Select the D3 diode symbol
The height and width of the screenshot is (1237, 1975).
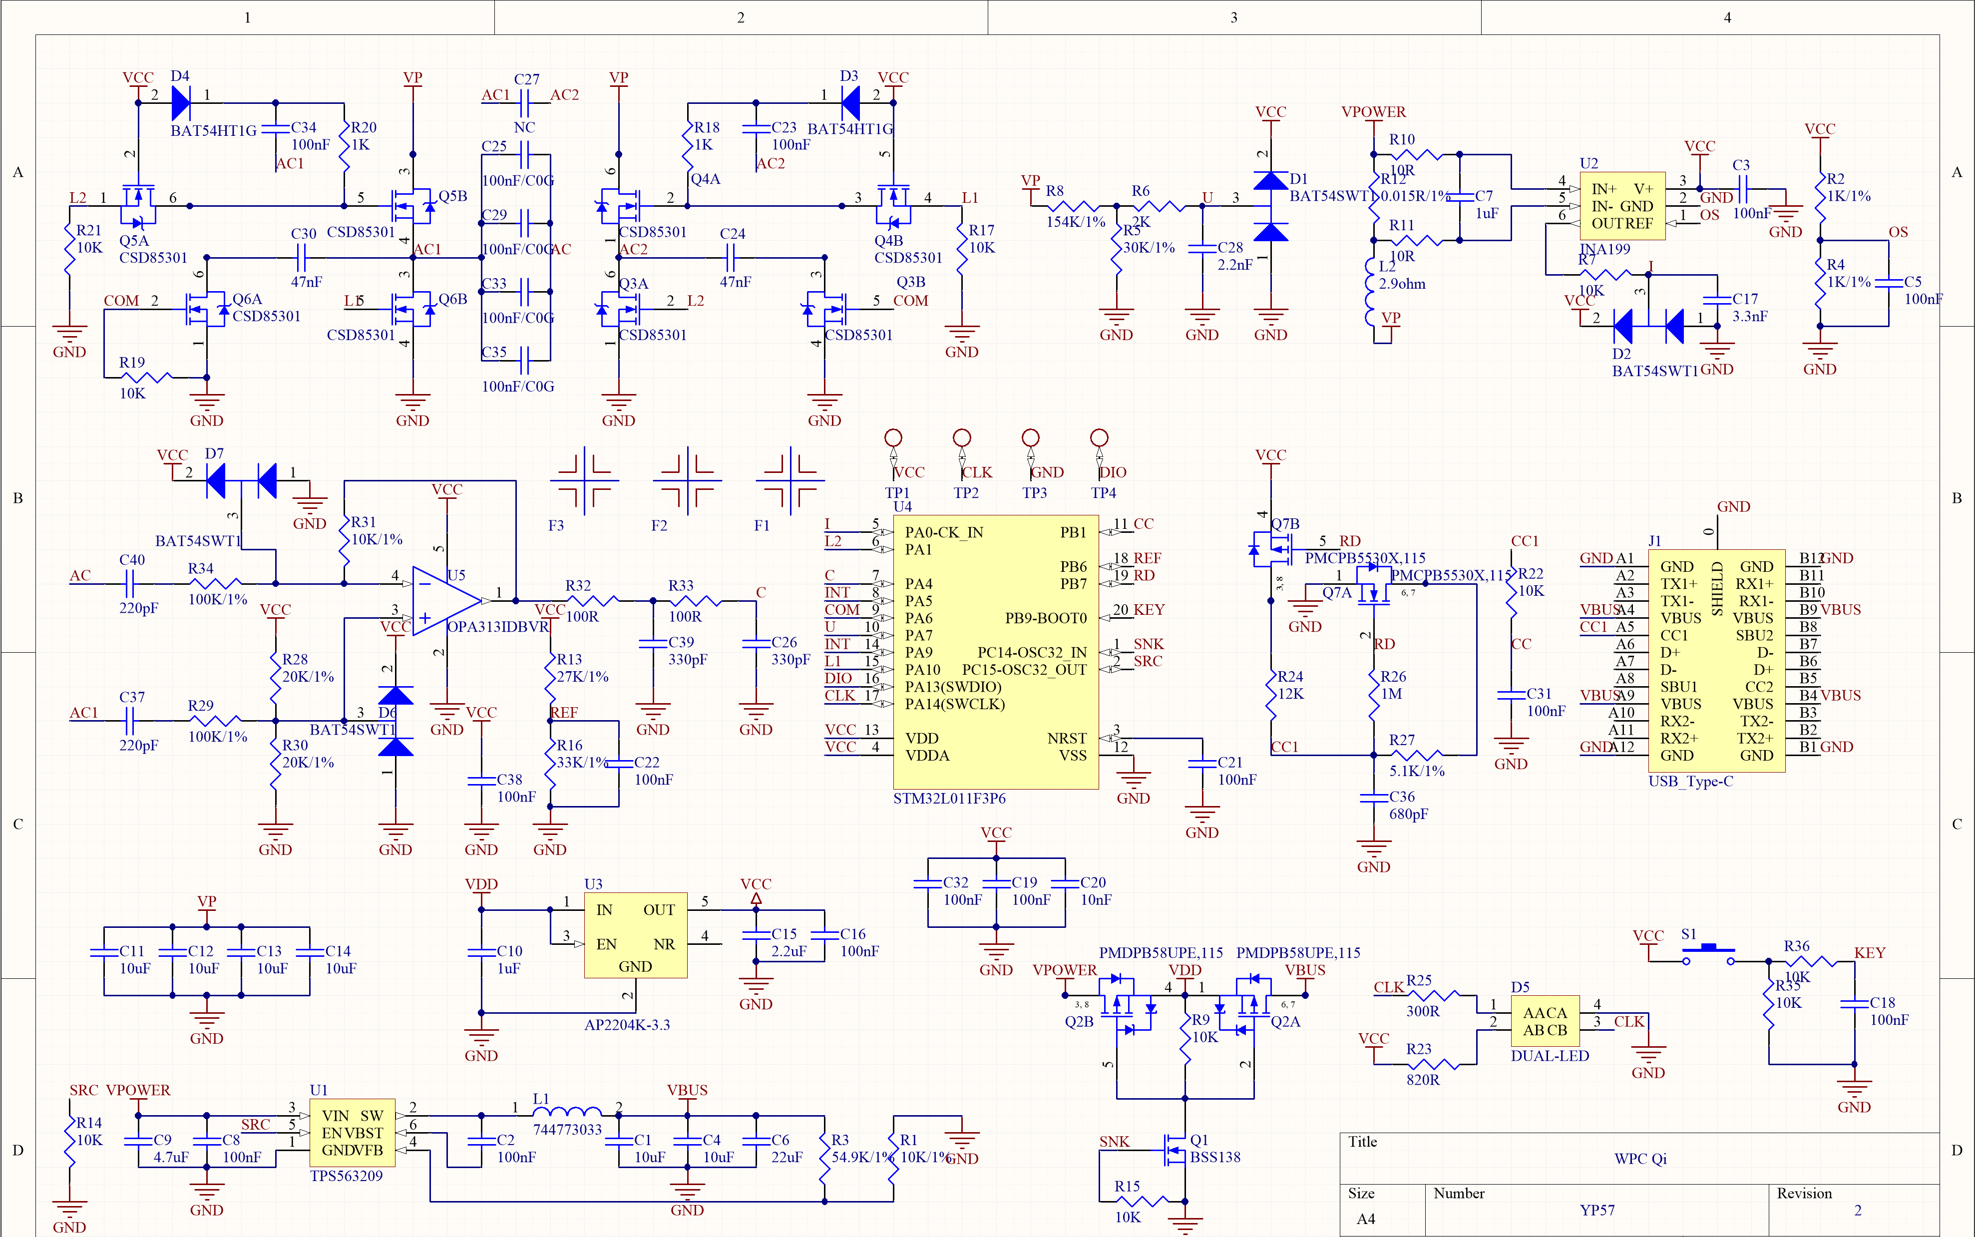850,103
